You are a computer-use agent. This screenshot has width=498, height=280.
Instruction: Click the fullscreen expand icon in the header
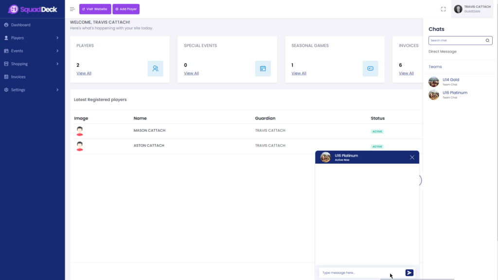443,8
